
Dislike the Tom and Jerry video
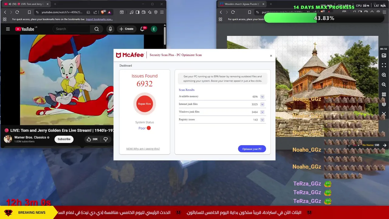(105, 139)
